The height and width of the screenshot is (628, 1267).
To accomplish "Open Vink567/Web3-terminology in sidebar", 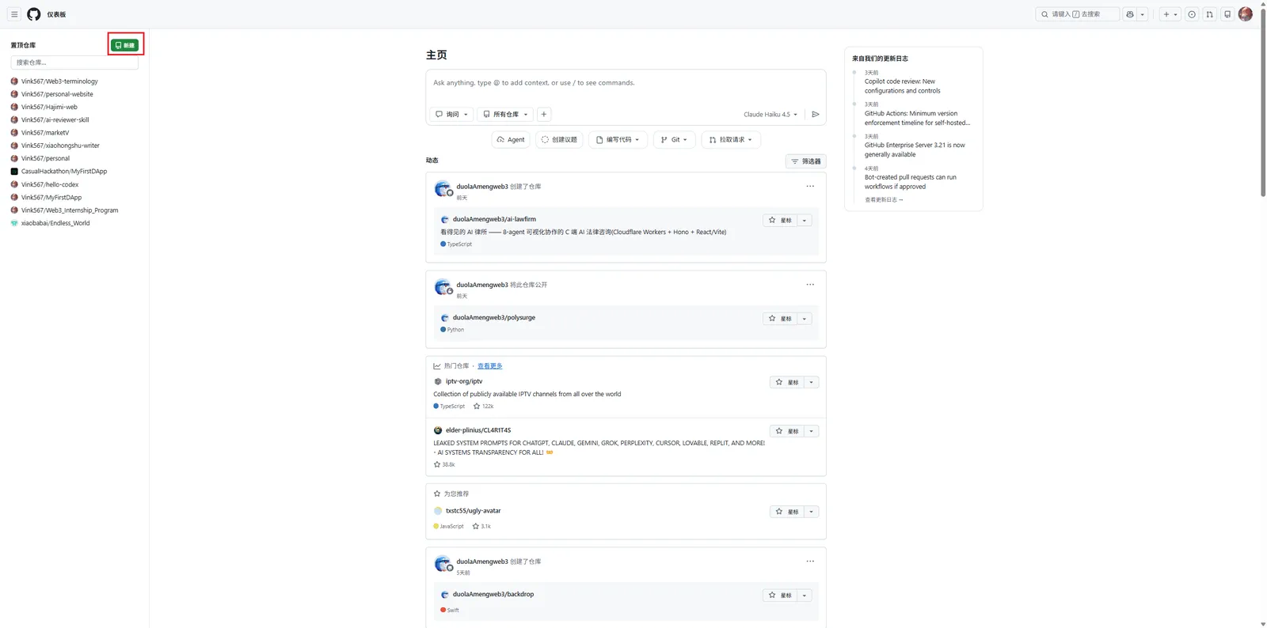I will (59, 81).
